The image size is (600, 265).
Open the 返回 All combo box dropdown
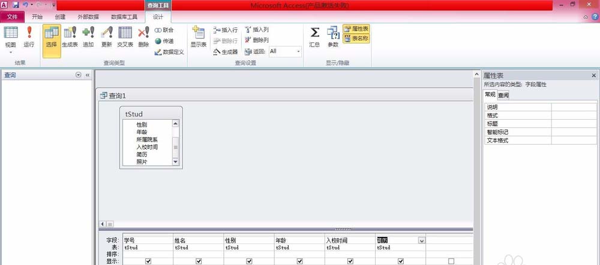(x=298, y=51)
